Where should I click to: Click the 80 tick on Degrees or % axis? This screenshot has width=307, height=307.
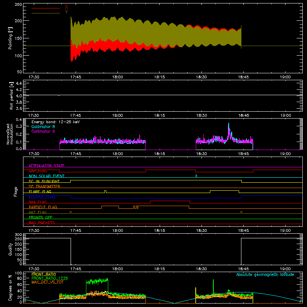pos(20,278)
